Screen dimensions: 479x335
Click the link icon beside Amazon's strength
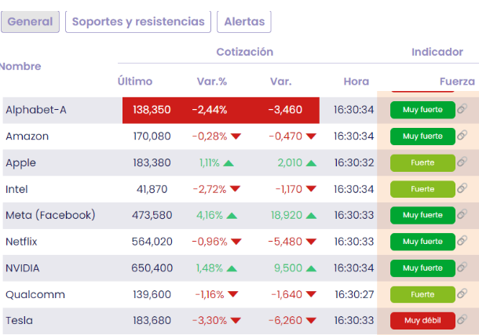click(463, 137)
